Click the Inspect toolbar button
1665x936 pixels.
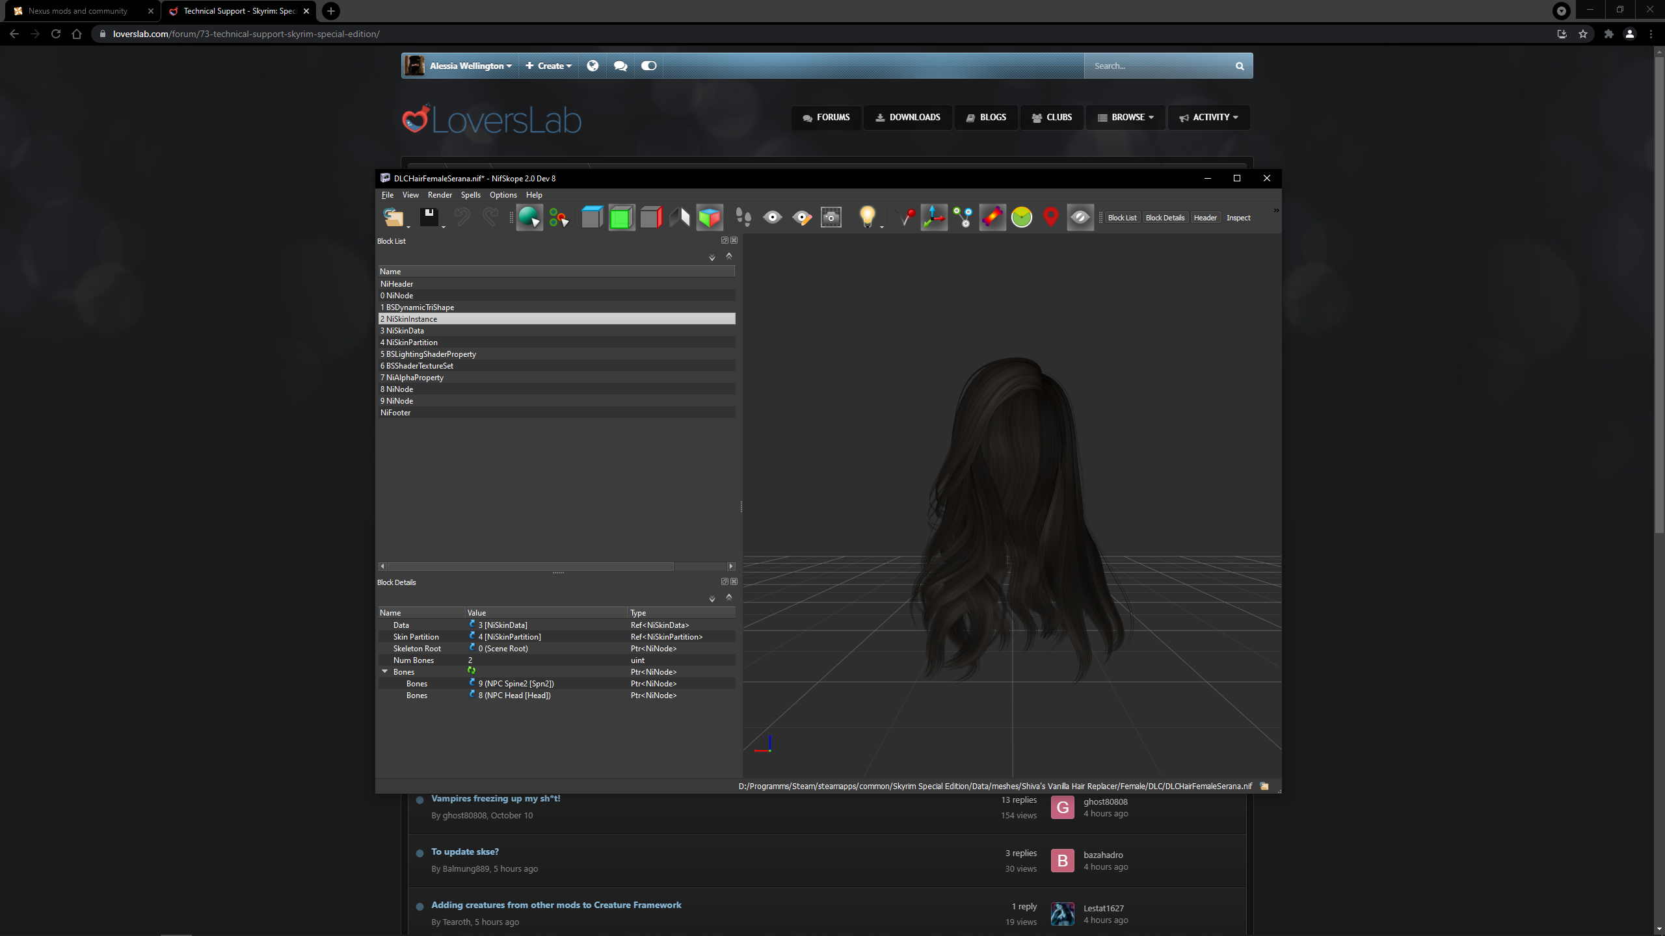[1238, 218]
